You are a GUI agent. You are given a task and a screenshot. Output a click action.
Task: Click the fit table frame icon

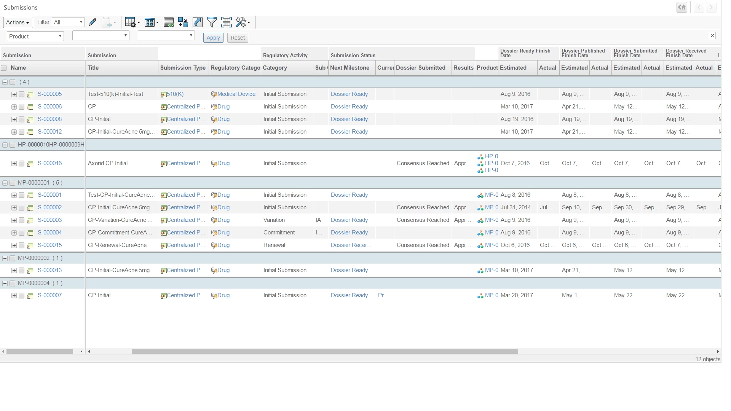point(227,22)
